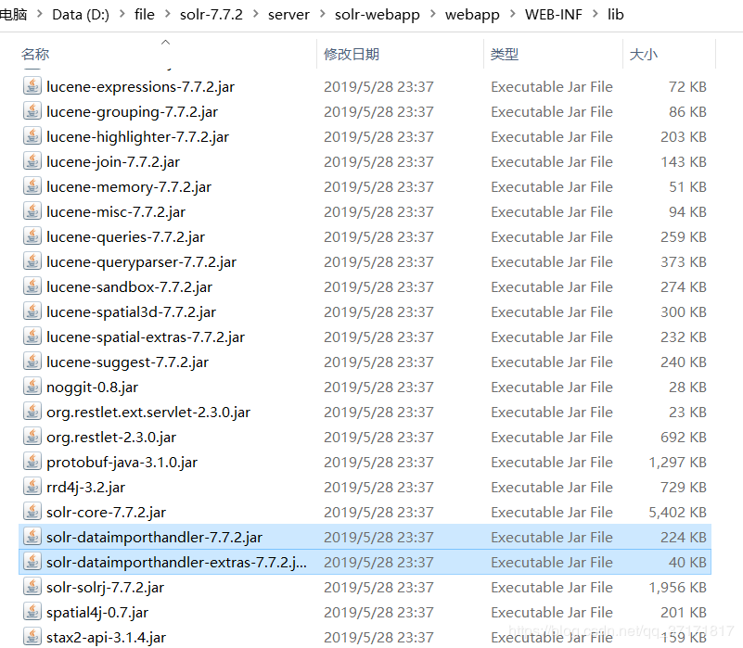
Task: Expand the chevron after server in breadcrumb
Action: coord(322,14)
